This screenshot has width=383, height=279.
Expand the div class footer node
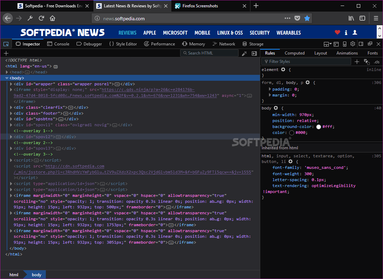click(11, 113)
